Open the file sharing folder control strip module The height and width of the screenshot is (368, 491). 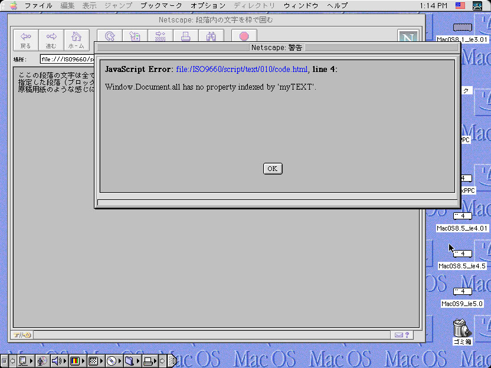click(x=132, y=361)
